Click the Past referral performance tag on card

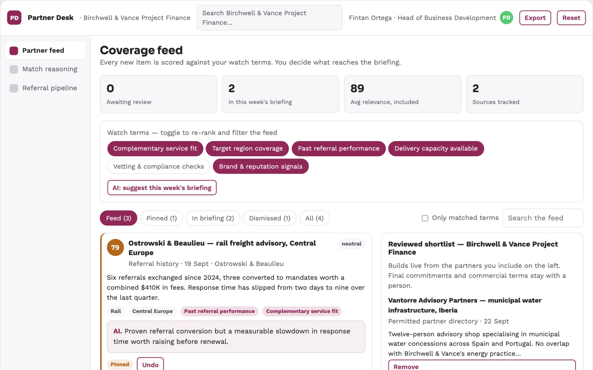[219, 311]
